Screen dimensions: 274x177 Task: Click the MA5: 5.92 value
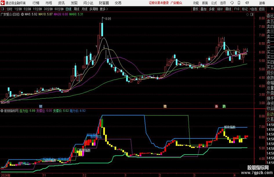(x=31, y=14)
